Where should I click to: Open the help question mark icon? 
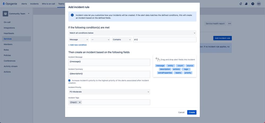253,4
